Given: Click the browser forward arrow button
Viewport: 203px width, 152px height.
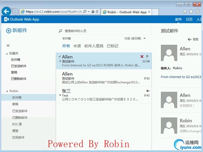Looking at the screenshot, I should [x=15, y=12].
